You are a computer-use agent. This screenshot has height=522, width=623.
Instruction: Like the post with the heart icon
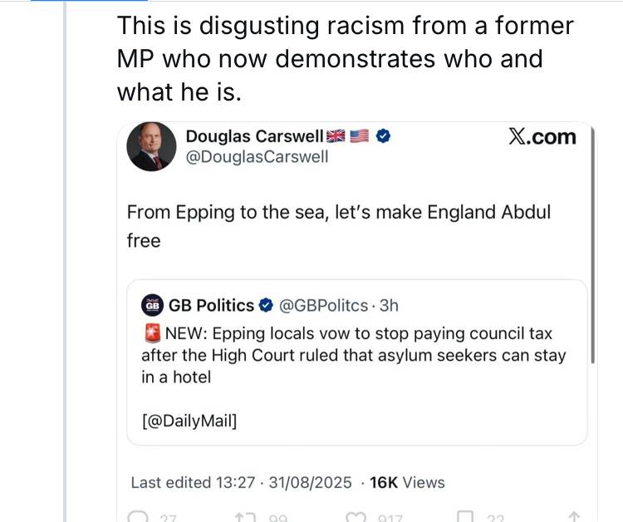[356, 516]
